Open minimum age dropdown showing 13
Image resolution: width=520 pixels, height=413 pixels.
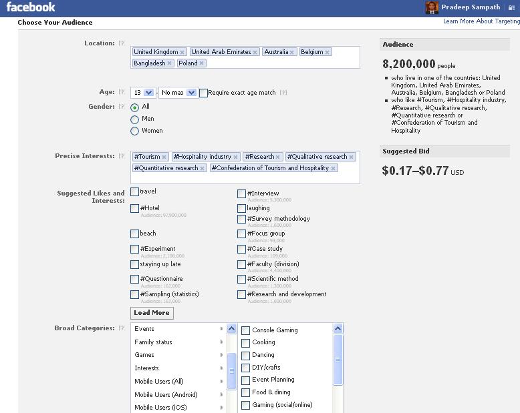point(143,93)
